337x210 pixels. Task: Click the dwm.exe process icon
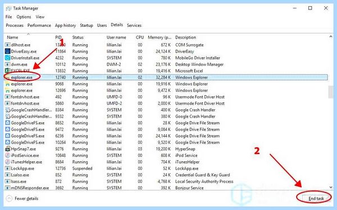8,64
